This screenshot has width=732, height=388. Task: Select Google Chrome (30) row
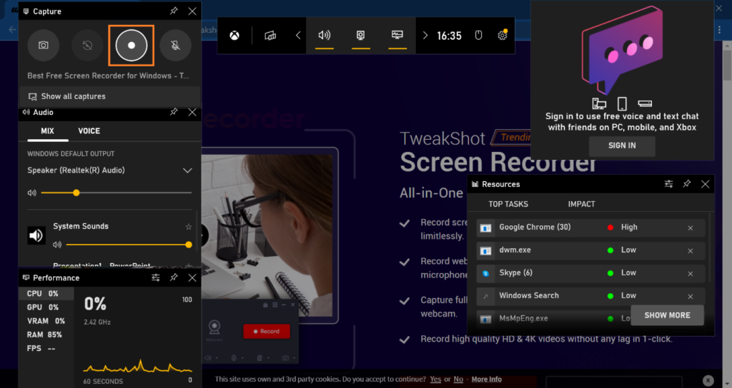[590, 228]
